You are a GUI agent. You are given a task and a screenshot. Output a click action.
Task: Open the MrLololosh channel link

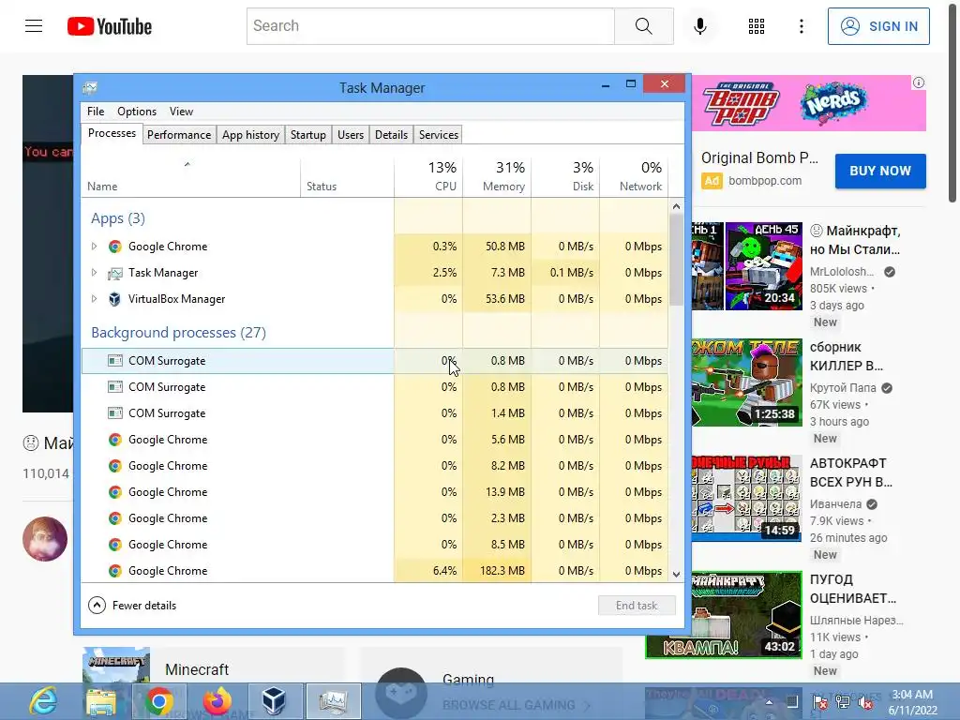tap(842, 271)
